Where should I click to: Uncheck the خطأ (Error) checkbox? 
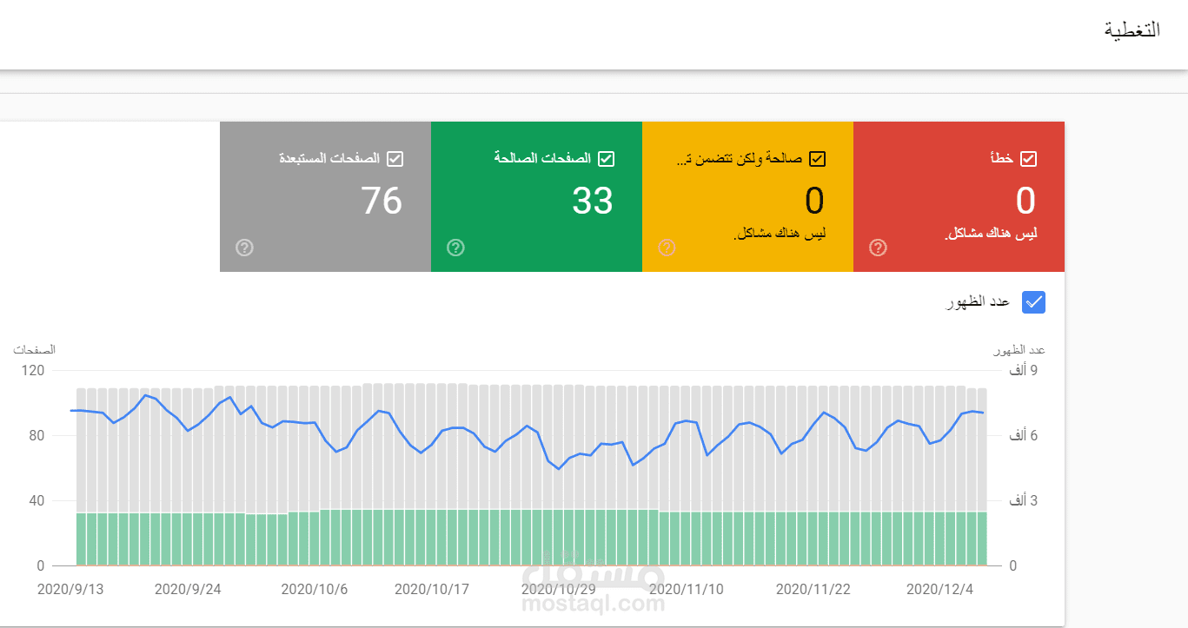tap(1028, 159)
